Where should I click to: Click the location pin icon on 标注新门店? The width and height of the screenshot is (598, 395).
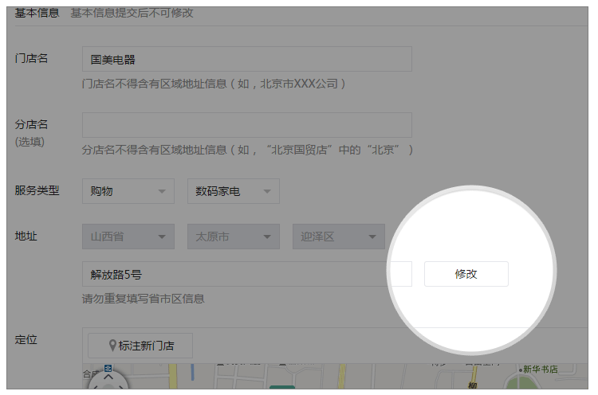point(113,346)
